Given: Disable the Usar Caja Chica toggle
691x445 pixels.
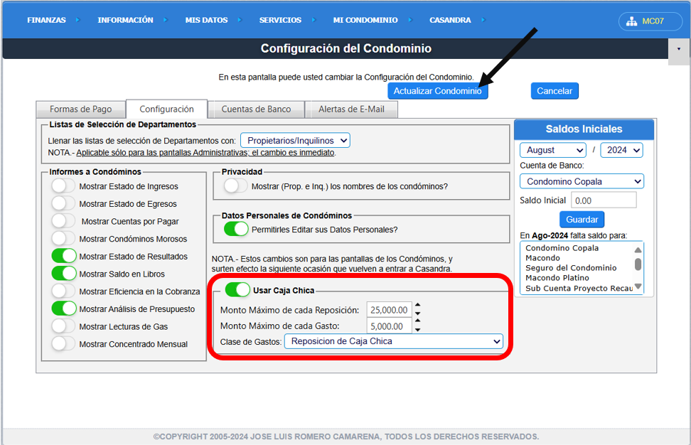Looking at the screenshot, I should [x=237, y=290].
